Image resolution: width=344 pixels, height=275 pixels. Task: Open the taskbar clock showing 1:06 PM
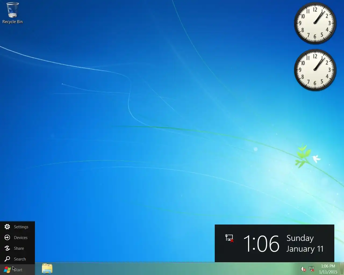(x=328, y=269)
